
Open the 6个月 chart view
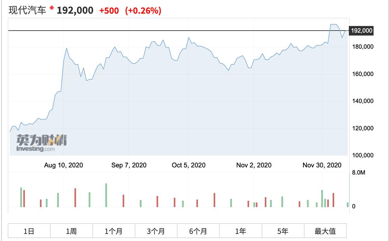pyautogui.click(x=198, y=231)
